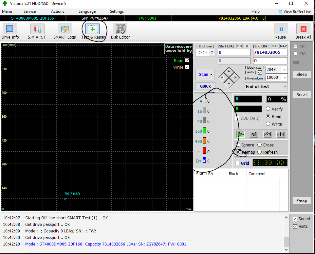Start the scan with green play button

(x=241, y=134)
